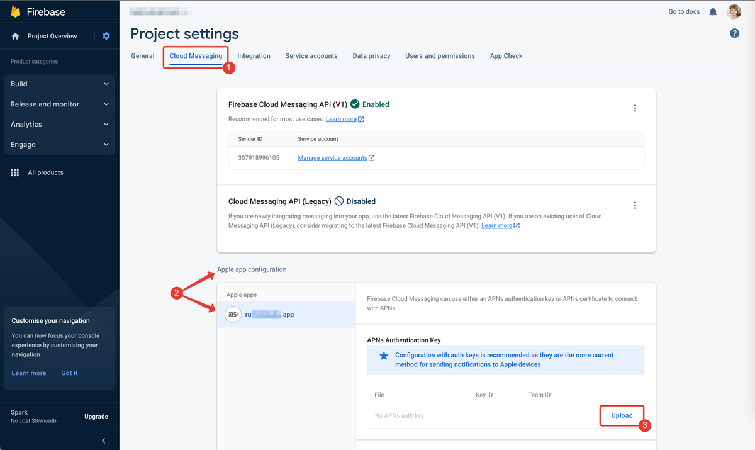Screen dimensions: 755x450
Task: Open All products
Action: (x=46, y=172)
